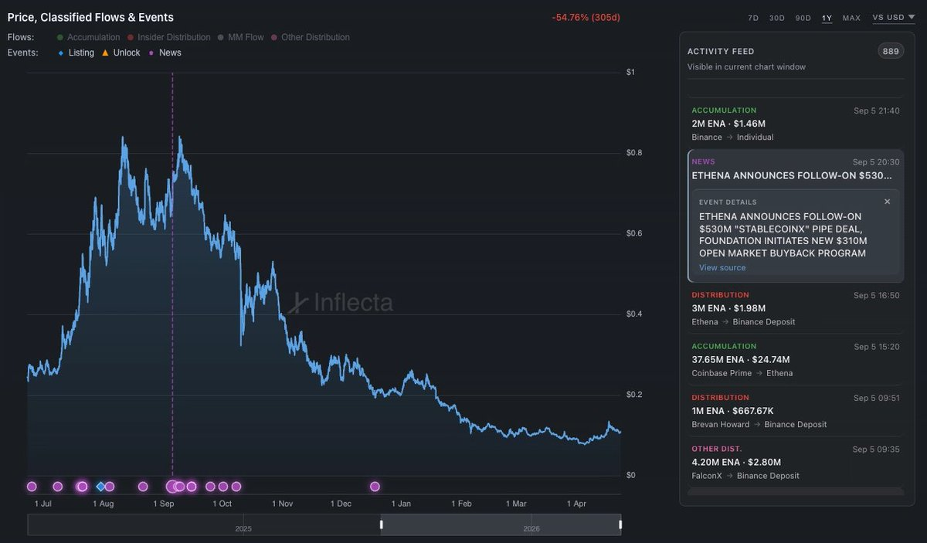Switch chart range to 7D
Screen dimensions: 927x543
(x=753, y=18)
